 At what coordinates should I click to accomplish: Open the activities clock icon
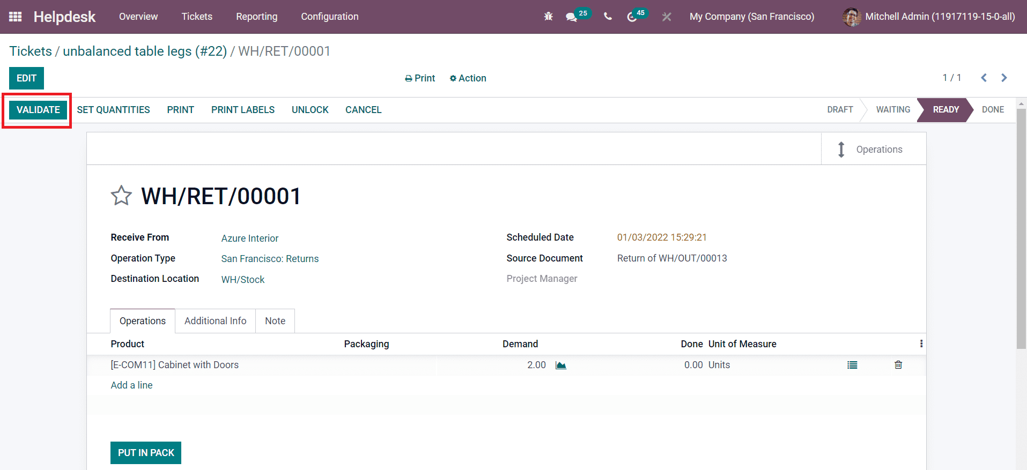(x=632, y=17)
